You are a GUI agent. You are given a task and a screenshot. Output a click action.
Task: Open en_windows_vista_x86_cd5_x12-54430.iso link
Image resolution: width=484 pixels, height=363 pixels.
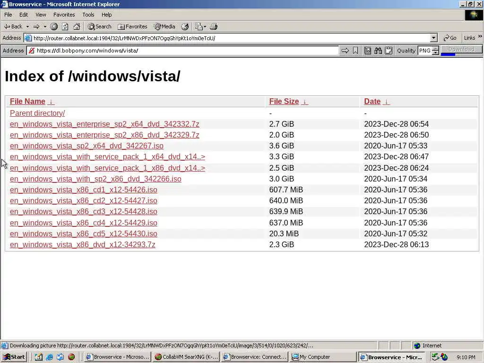tap(84, 233)
